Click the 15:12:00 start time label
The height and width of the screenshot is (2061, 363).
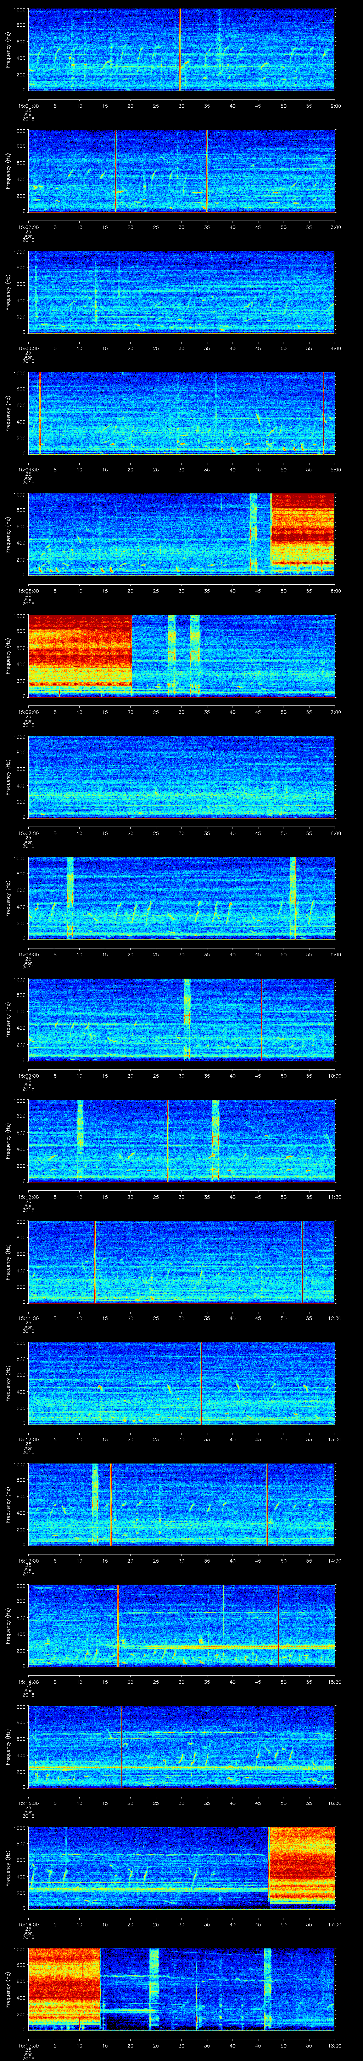[28, 1440]
